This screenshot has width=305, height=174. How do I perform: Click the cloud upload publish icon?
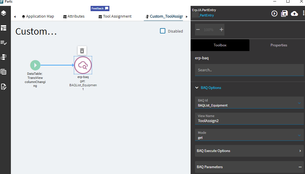point(294,13)
